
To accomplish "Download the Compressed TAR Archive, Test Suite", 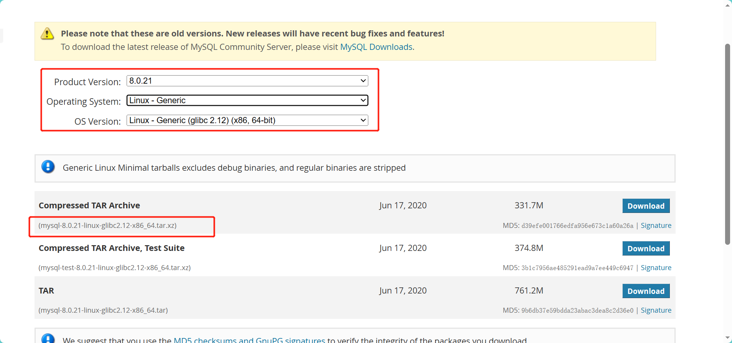I will pos(646,249).
